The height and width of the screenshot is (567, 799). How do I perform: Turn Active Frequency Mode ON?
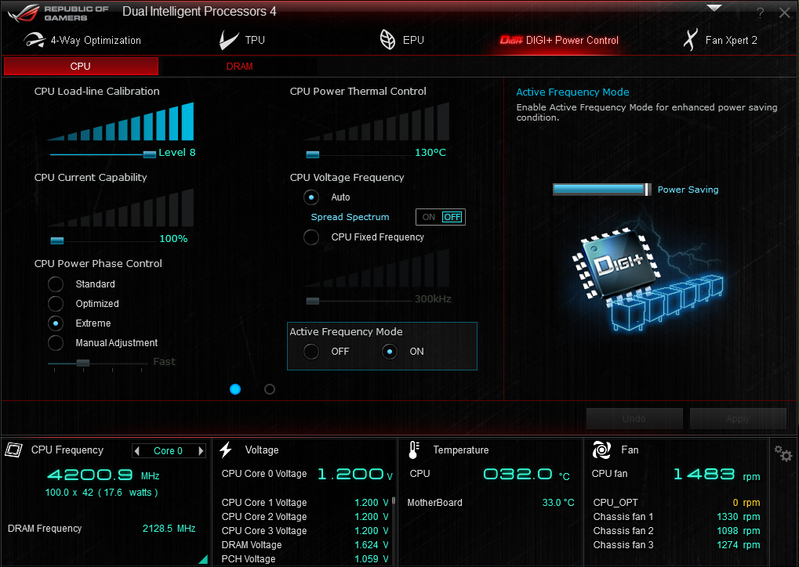(390, 351)
